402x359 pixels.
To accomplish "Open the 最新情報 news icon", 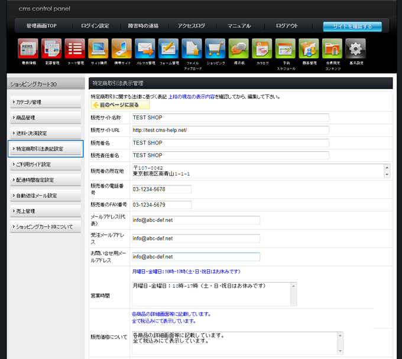I will 28,48.
